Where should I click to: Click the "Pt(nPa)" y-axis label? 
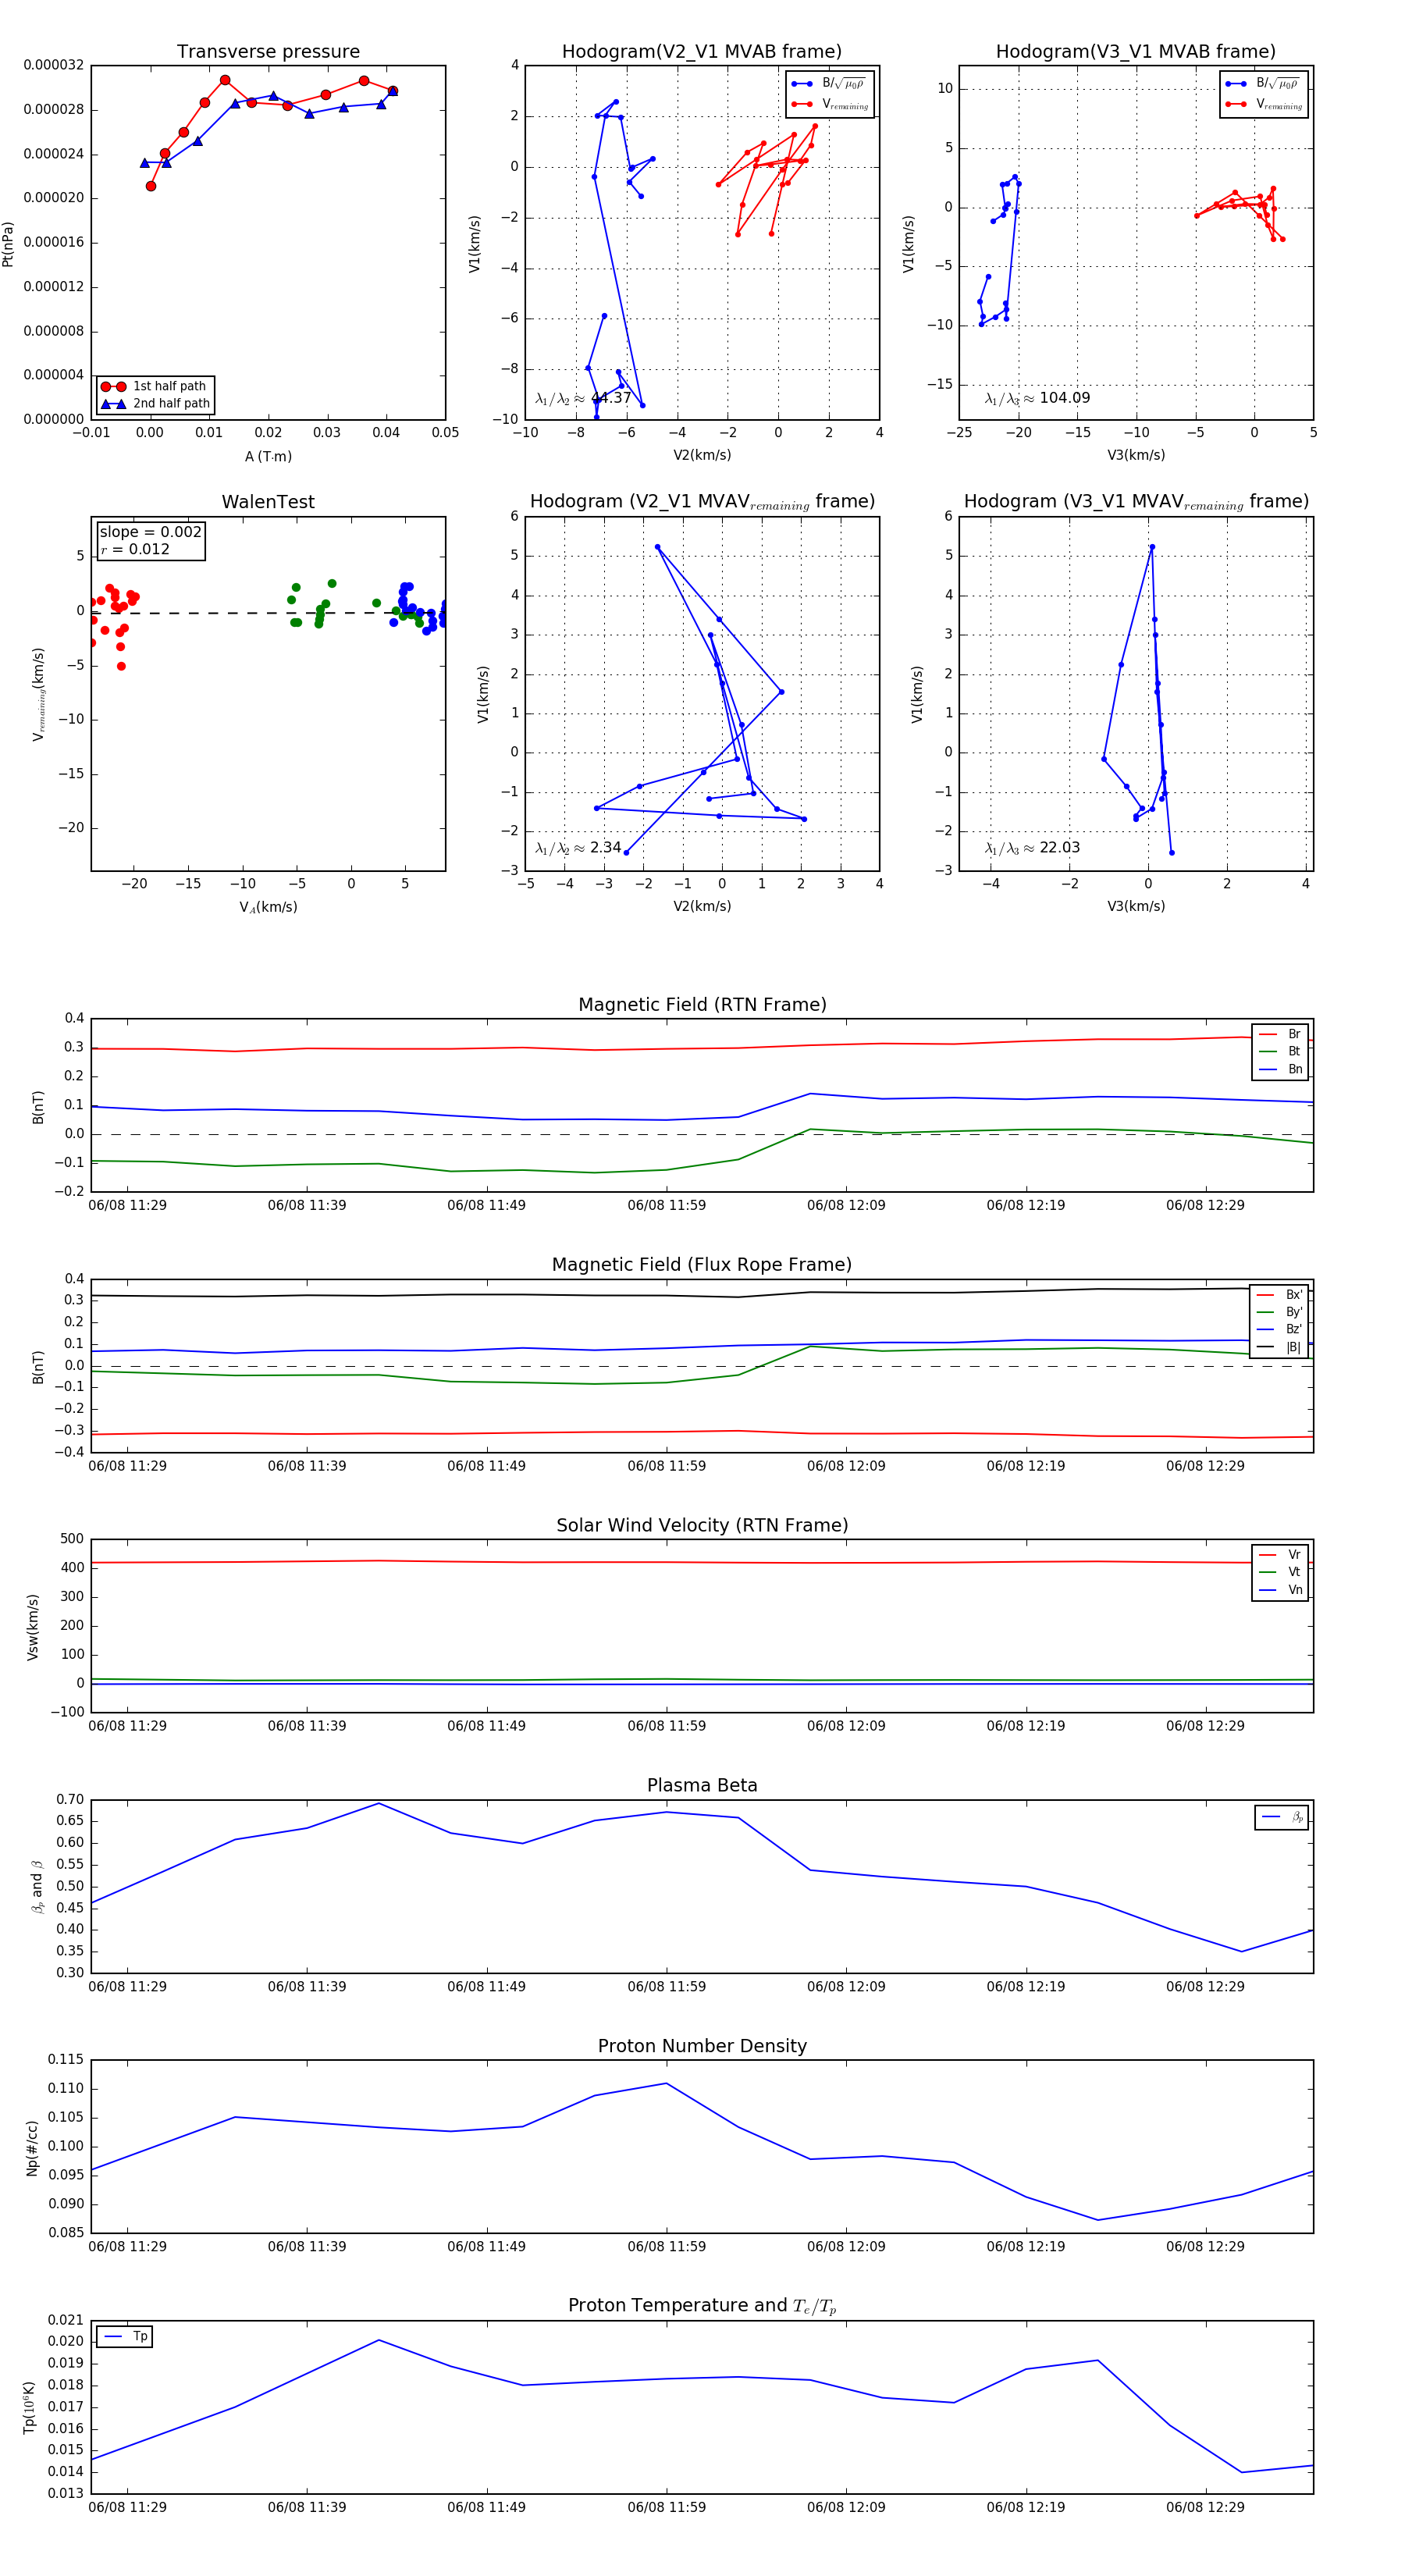(8, 243)
